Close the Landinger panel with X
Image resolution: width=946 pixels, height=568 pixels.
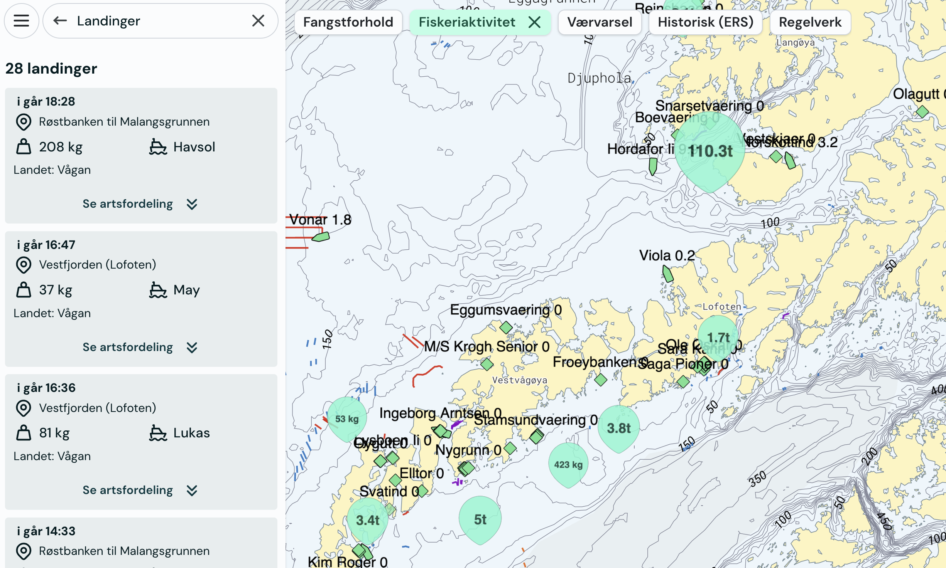(258, 21)
